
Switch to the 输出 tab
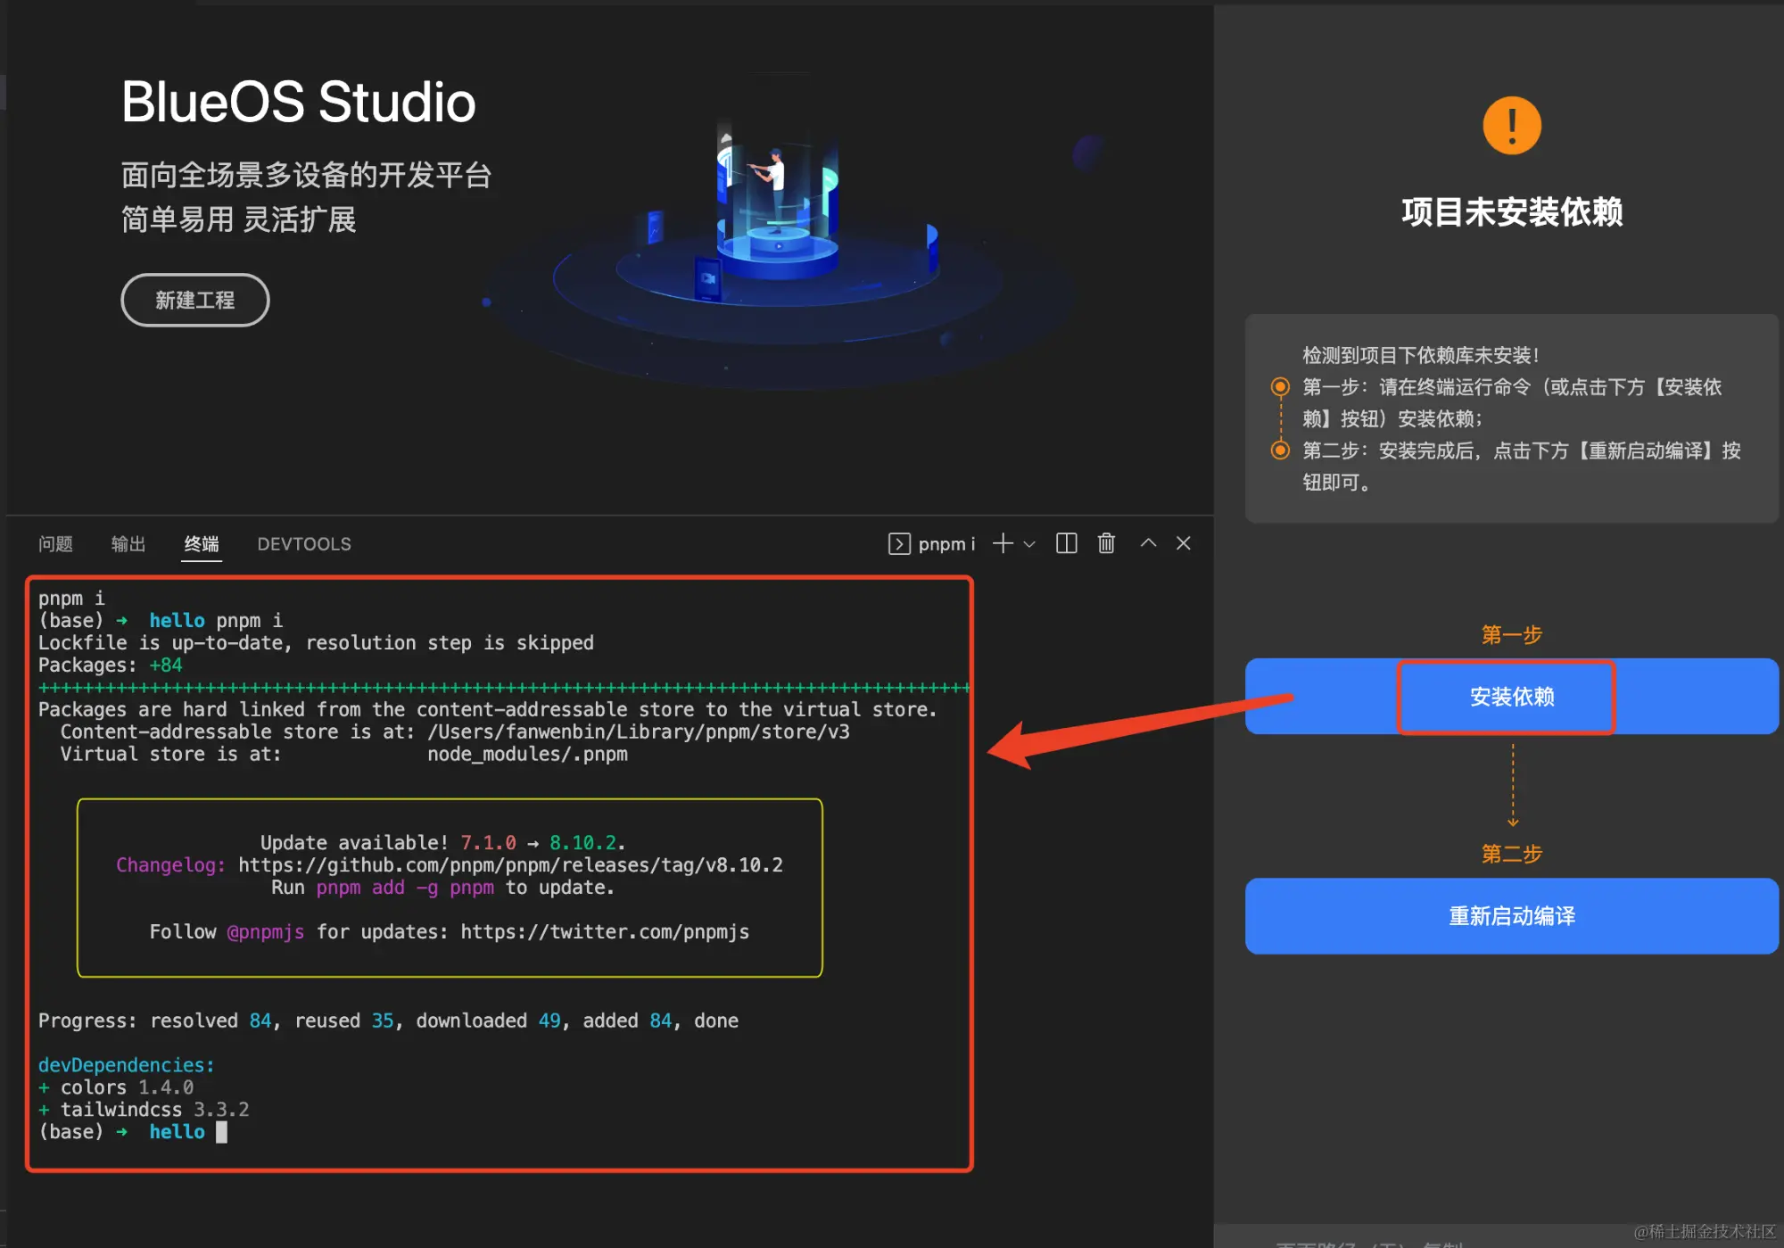point(128,543)
